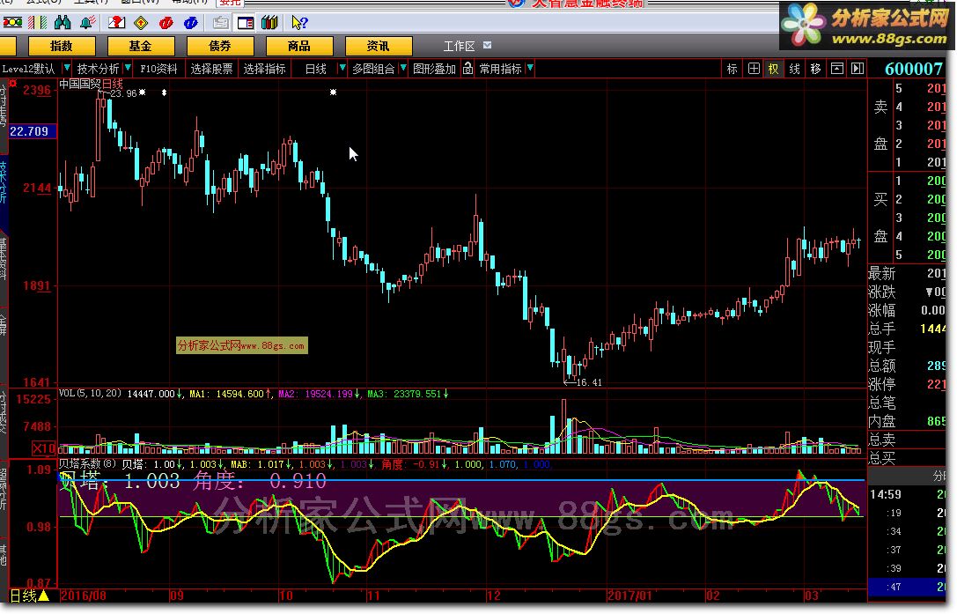Click the red gear icon at chart corner
The image size is (957, 614).
pyautogui.click(x=13, y=83)
